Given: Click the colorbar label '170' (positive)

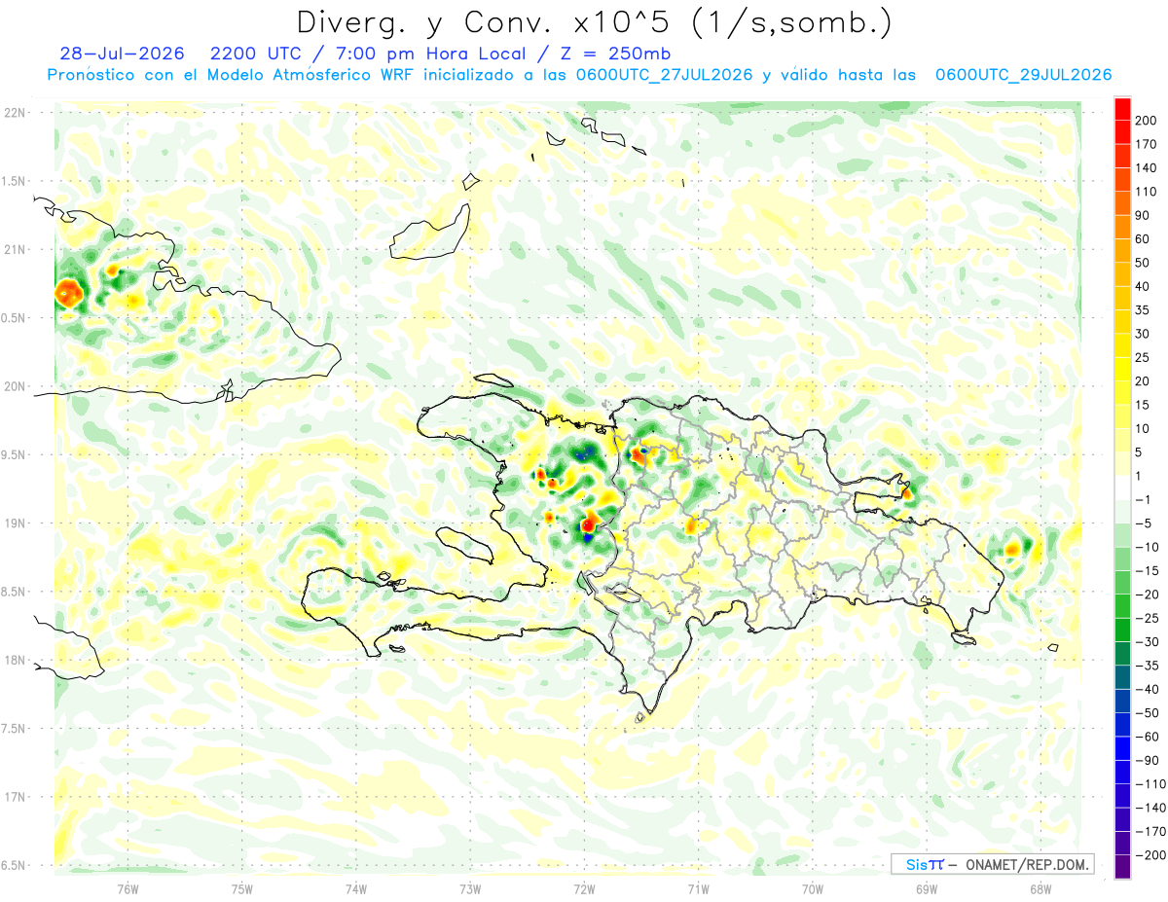Looking at the screenshot, I should 1146,144.
